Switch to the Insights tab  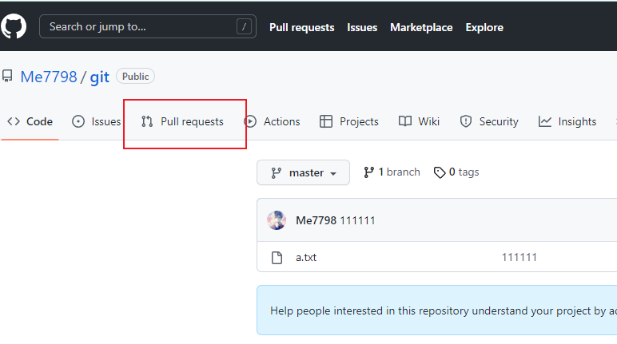[x=567, y=121]
